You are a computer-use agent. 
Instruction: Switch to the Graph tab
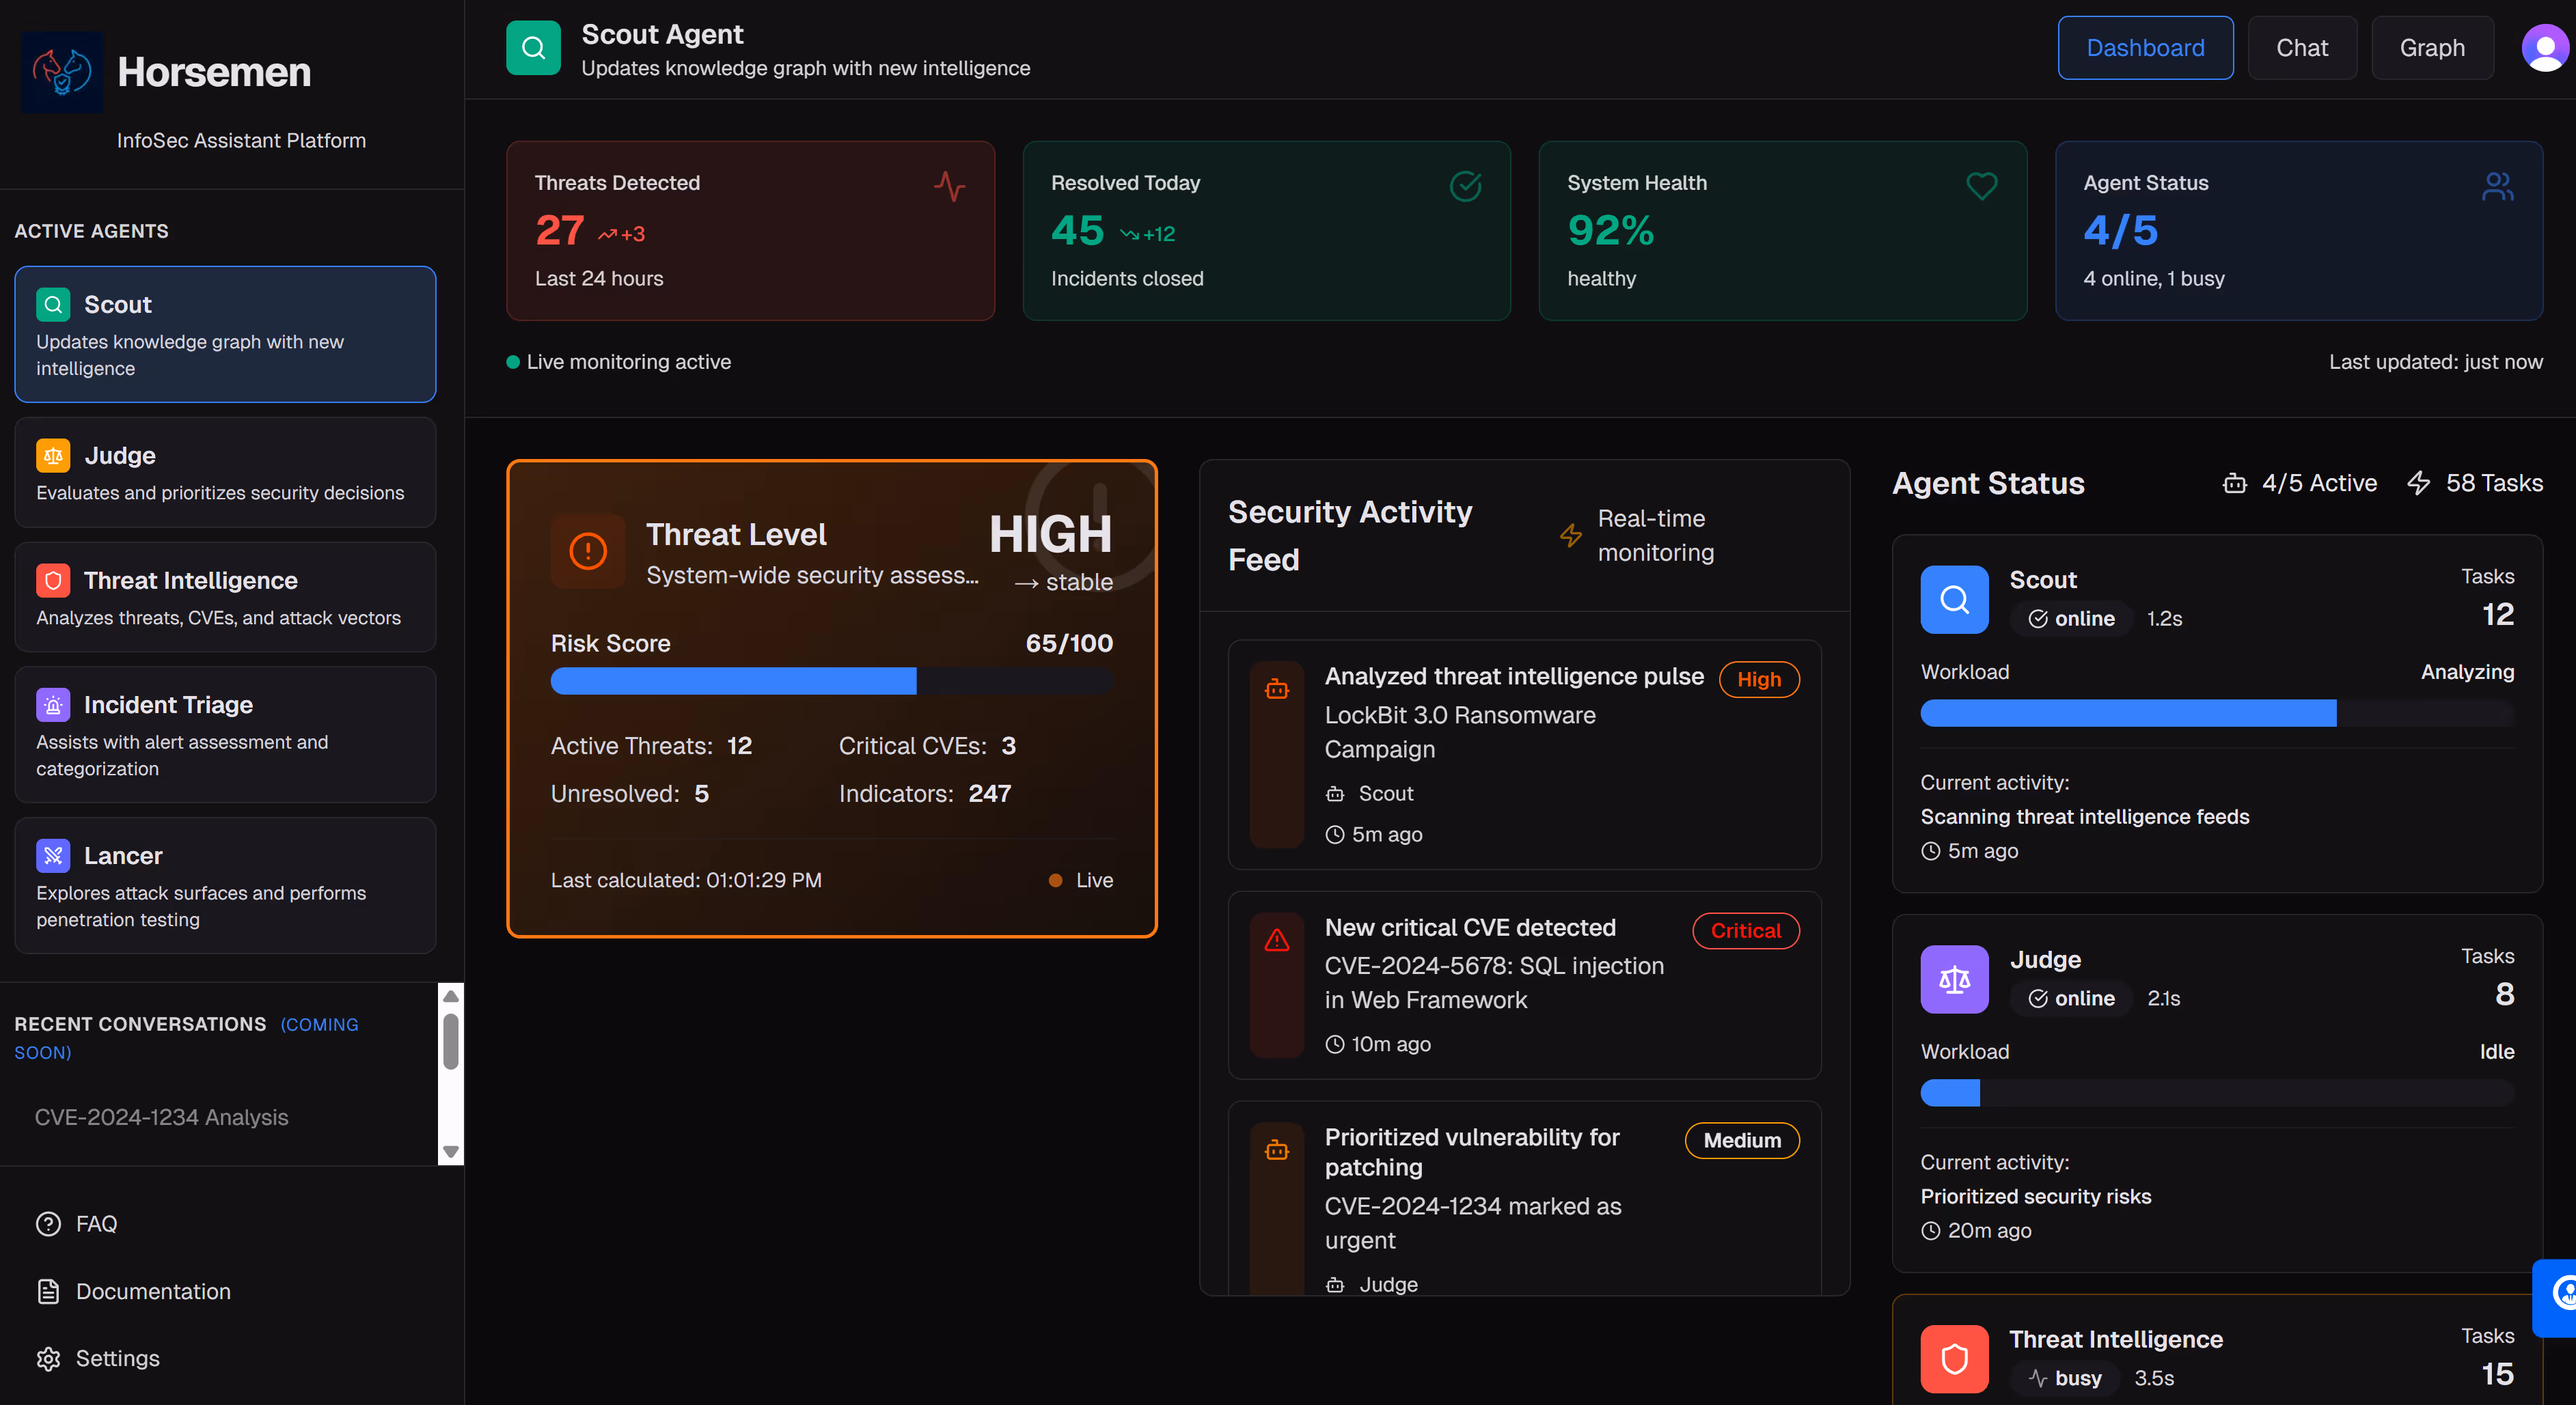[x=2431, y=48]
